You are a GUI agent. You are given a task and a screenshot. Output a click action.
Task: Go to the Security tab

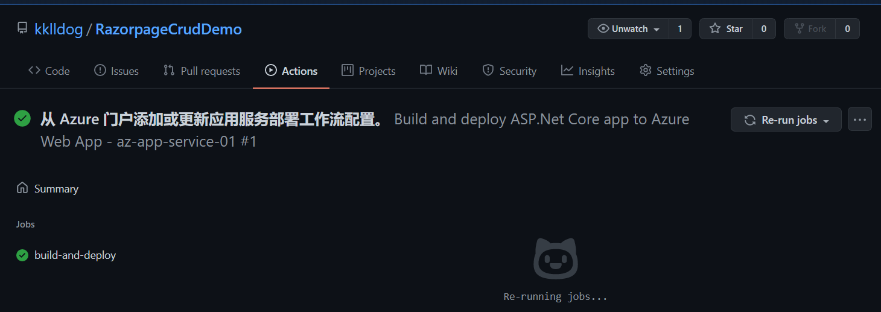click(509, 71)
